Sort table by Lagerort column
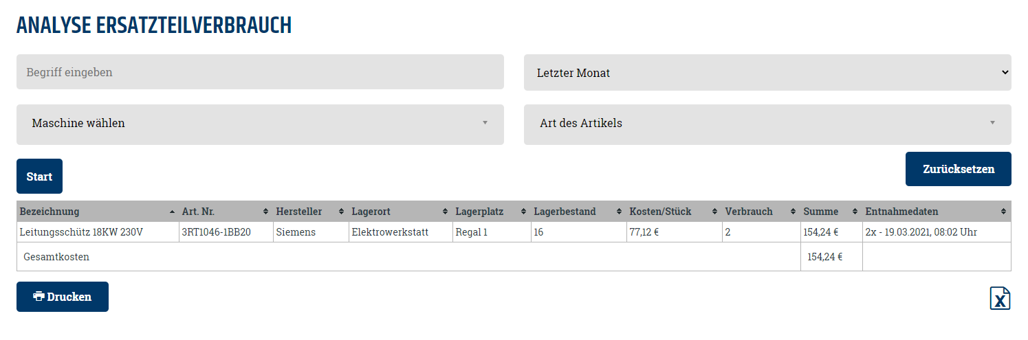The width and height of the screenshot is (1028, 340). [x=400, y=212]
